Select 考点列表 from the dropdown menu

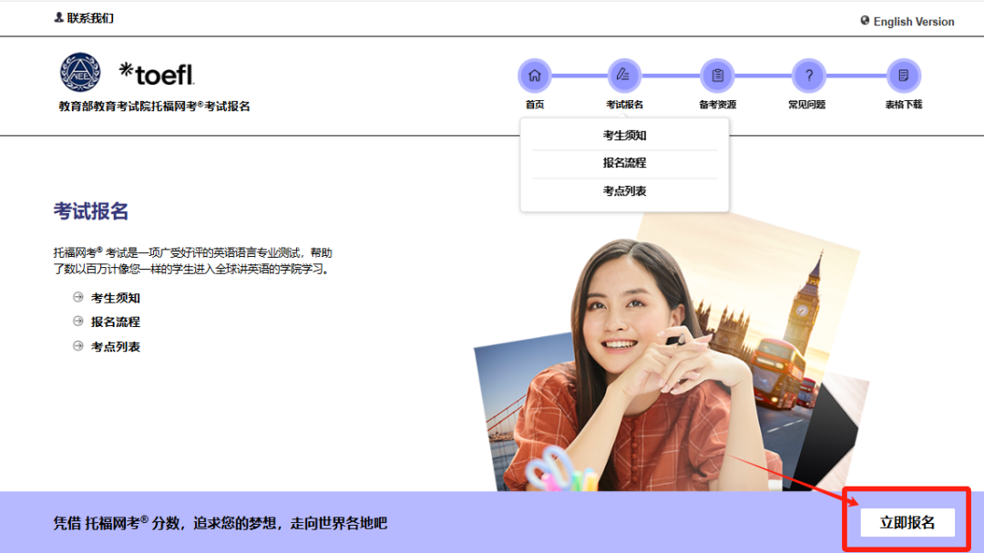coord(623,190)
